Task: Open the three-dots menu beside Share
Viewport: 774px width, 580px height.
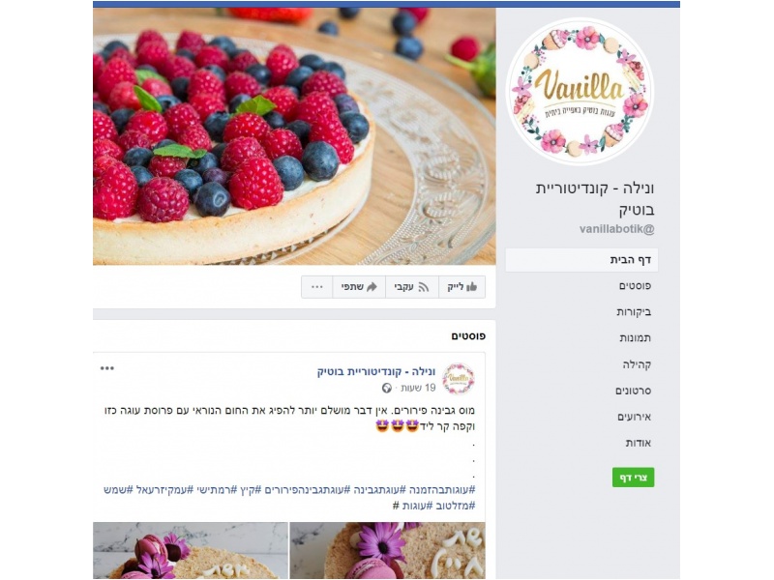Action: [x=317, y=287]
